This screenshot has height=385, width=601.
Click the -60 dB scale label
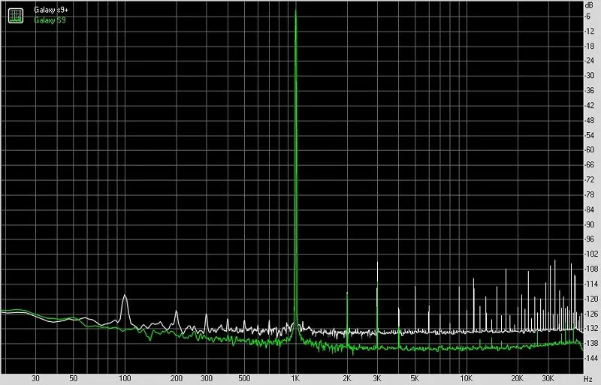tap(589, 150)
